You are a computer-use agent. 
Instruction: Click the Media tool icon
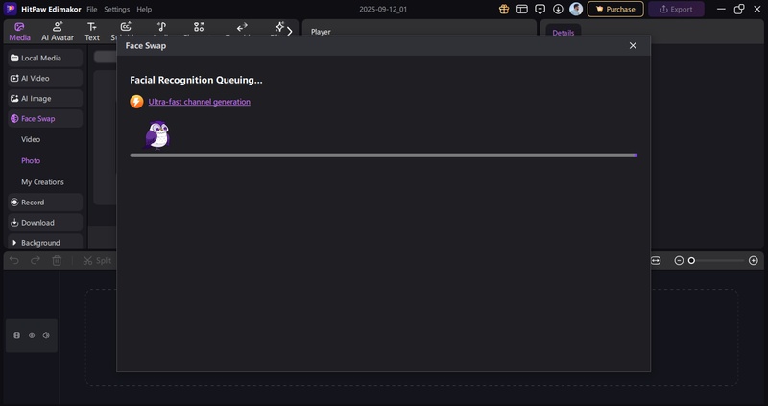[x=19, y=27]
